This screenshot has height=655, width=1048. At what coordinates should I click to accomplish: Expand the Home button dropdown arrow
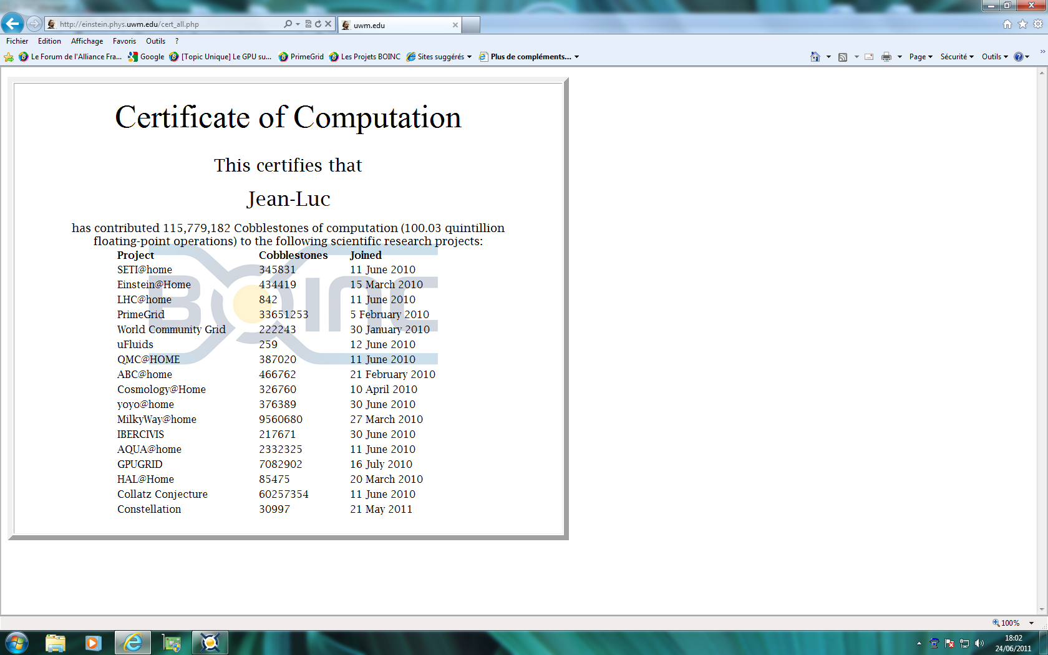point(828,57)
